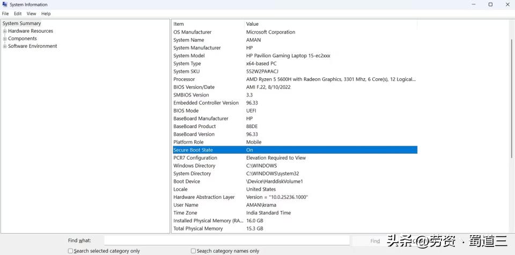Select the Processor row

[x=295, y=79]
